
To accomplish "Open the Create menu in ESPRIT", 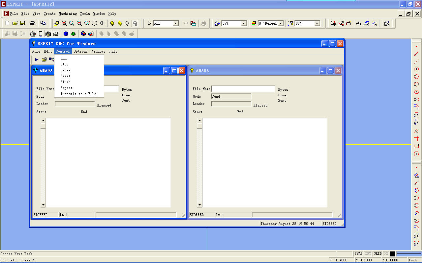I will pos(49,13).
